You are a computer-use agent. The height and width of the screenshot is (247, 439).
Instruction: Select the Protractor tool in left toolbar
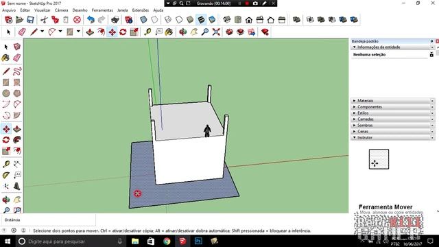pos(6,176)
